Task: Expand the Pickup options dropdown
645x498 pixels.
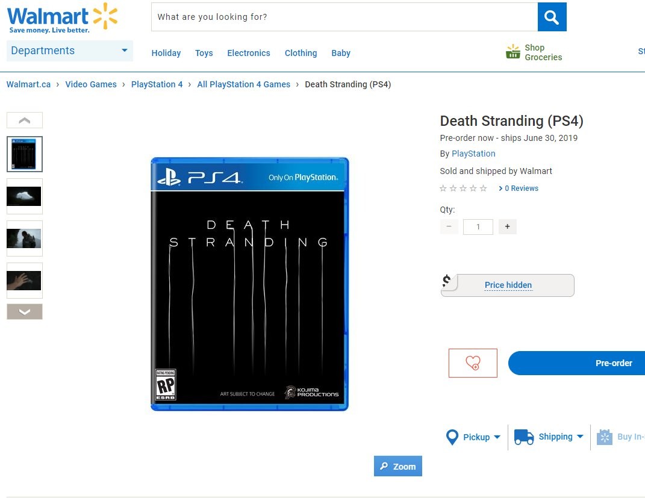Action: (x=497, y=437)
